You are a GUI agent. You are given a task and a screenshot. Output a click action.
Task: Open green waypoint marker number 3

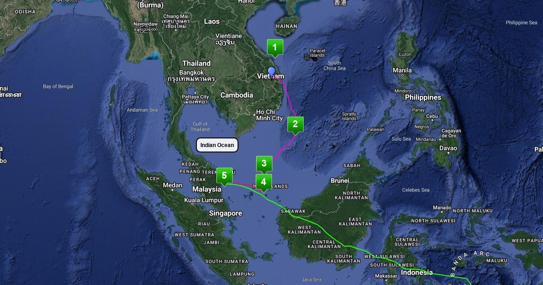[264, 163]
